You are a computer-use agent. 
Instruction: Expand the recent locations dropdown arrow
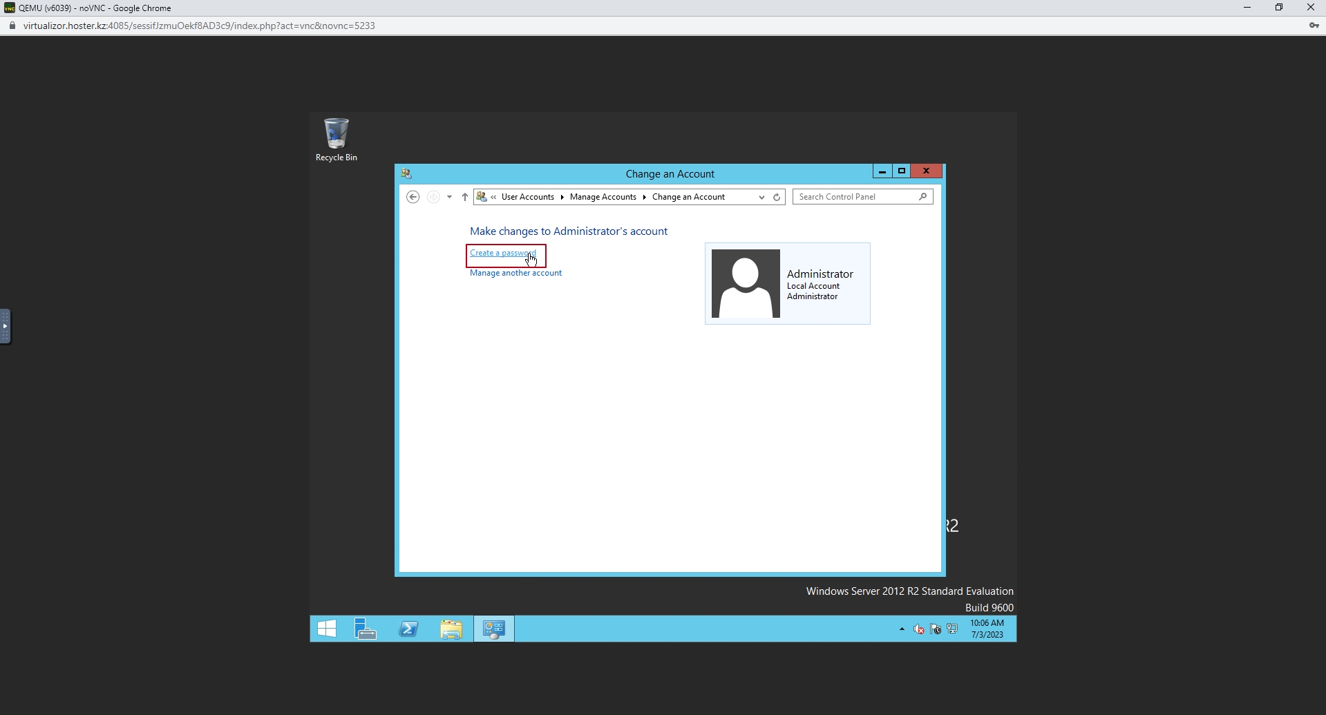click(449, 197)
